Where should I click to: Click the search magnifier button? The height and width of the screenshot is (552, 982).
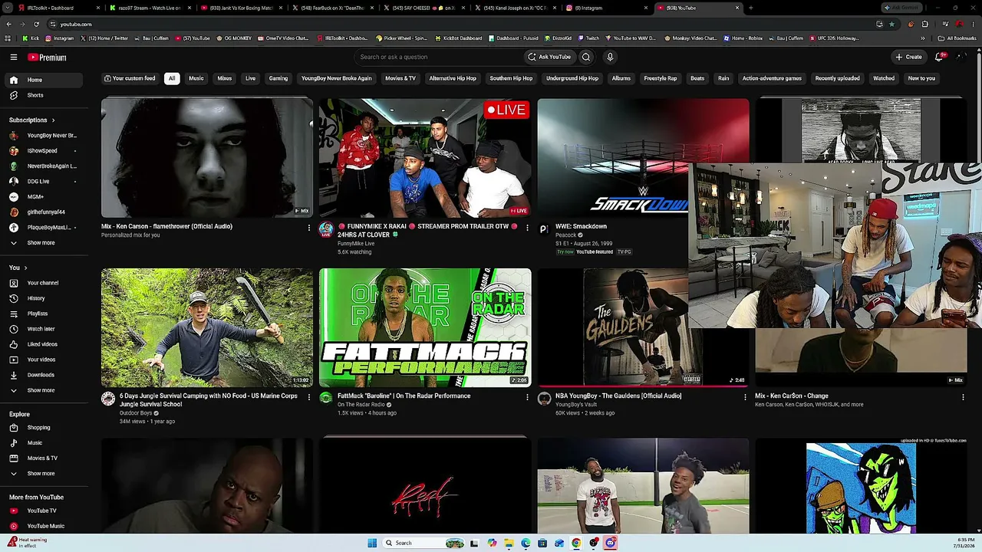[x=586, y=57]
